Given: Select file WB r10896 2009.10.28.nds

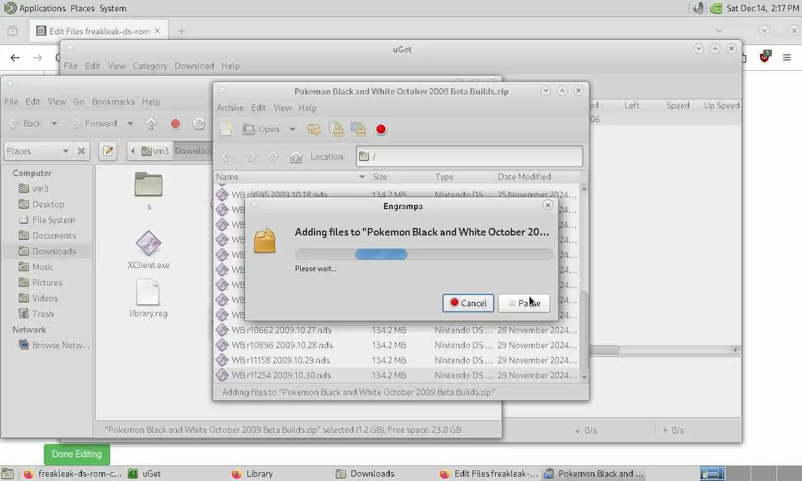Looking at the screenshot, I should [x=397, y=345].
